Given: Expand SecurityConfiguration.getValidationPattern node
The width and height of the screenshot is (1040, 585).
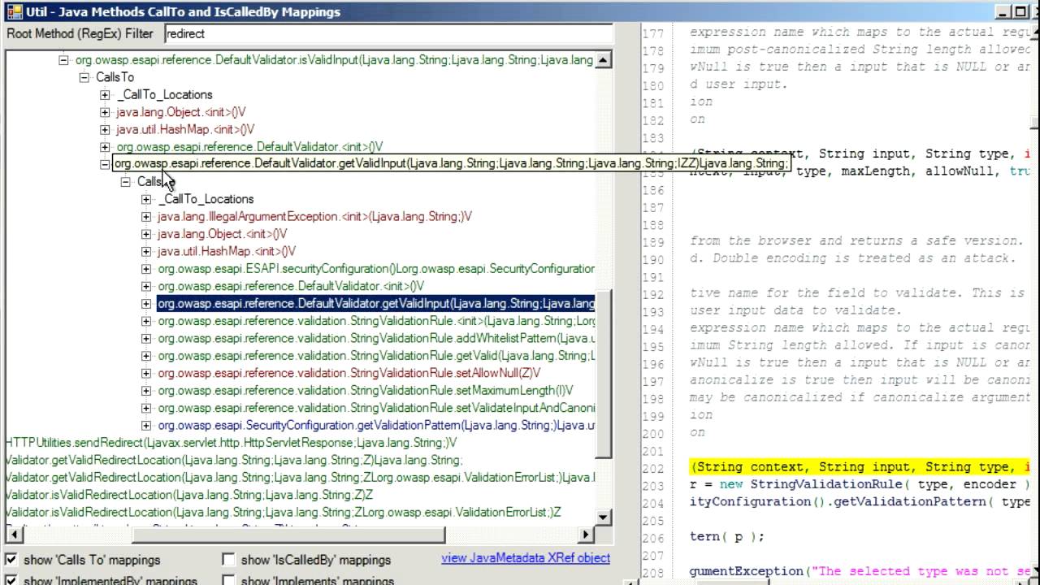Looking at the screenshot, I should coord(146,426).
